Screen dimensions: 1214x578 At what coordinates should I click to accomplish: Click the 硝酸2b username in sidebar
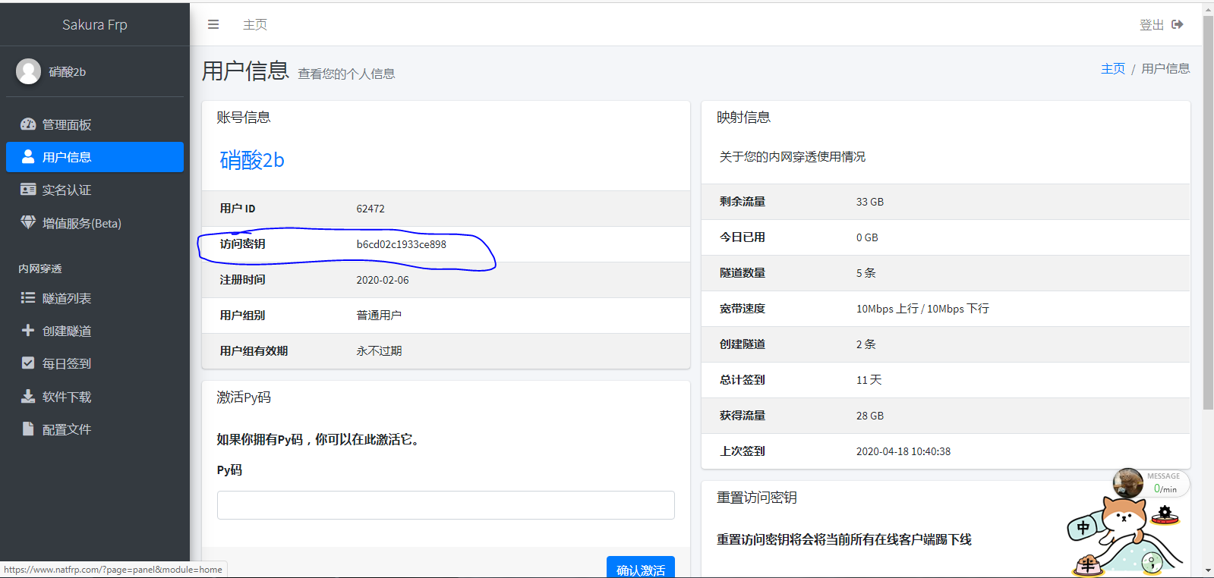coord(68,71)
